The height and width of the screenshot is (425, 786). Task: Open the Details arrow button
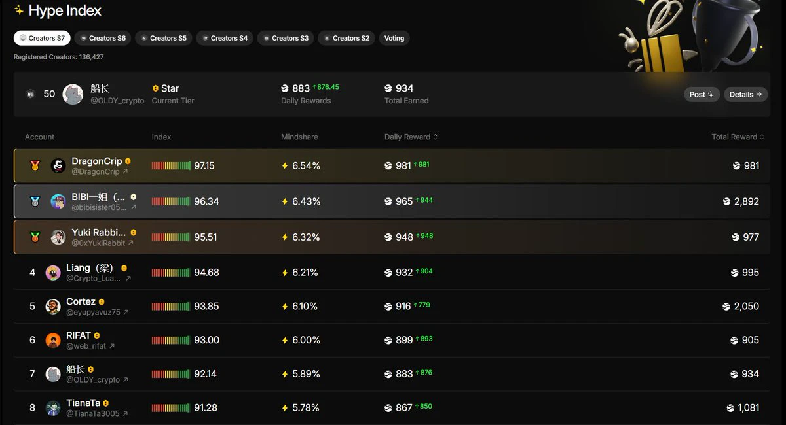(745, 94)
